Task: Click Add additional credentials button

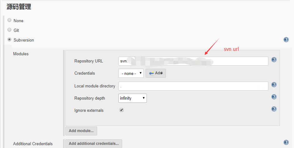Action: coord(94,144)
